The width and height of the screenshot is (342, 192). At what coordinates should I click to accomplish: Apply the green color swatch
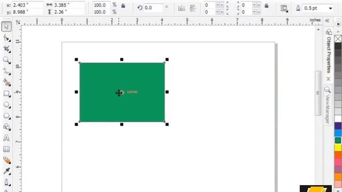coord(338,140)
